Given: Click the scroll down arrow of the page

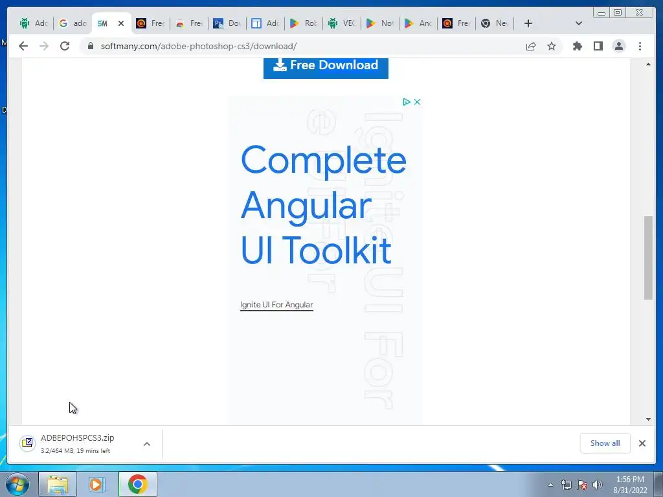Looking at the screenshot, I should [x=648, y=419].
